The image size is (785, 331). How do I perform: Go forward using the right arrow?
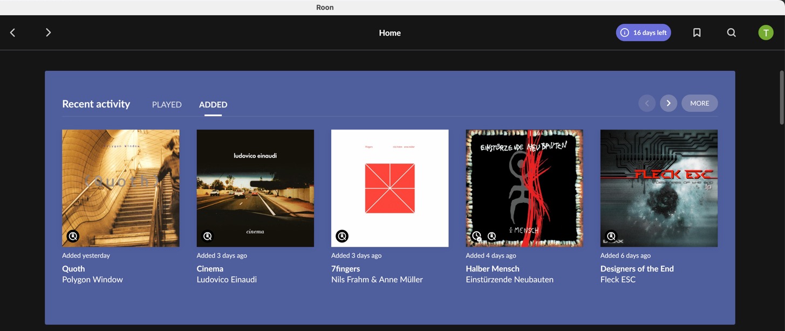(x=48, y=32)
